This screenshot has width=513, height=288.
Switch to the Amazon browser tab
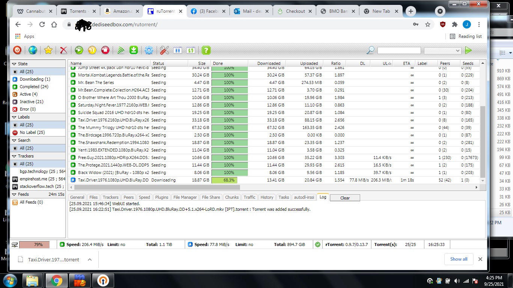(x=122, y=11)
